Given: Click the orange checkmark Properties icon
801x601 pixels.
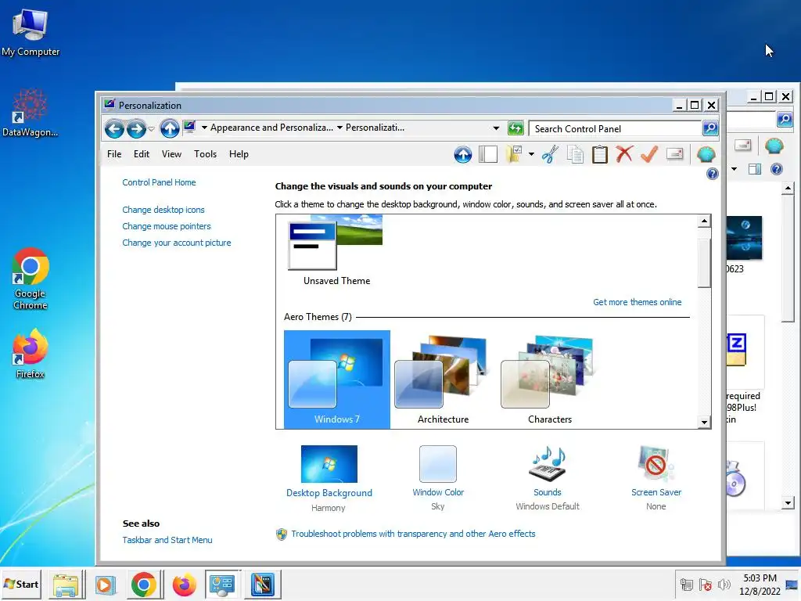Looking at the screenshot, I should [649, 154].
